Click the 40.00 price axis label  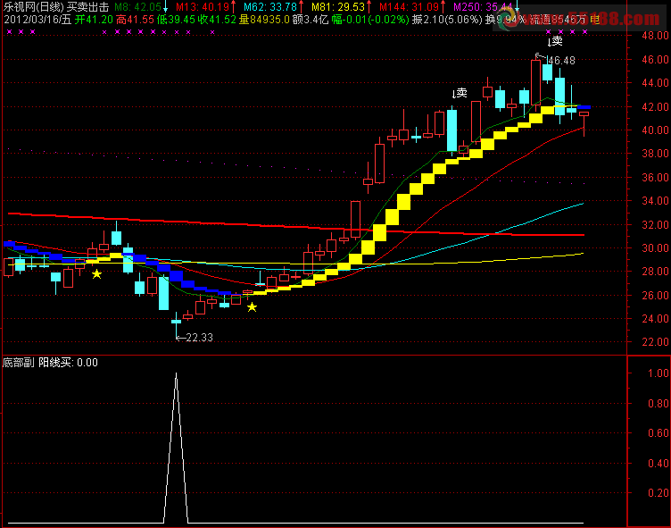point(655,130)
